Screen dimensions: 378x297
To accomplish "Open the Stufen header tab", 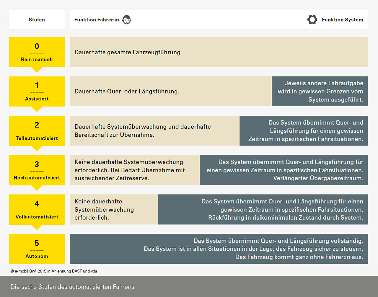I will [37, 19].
